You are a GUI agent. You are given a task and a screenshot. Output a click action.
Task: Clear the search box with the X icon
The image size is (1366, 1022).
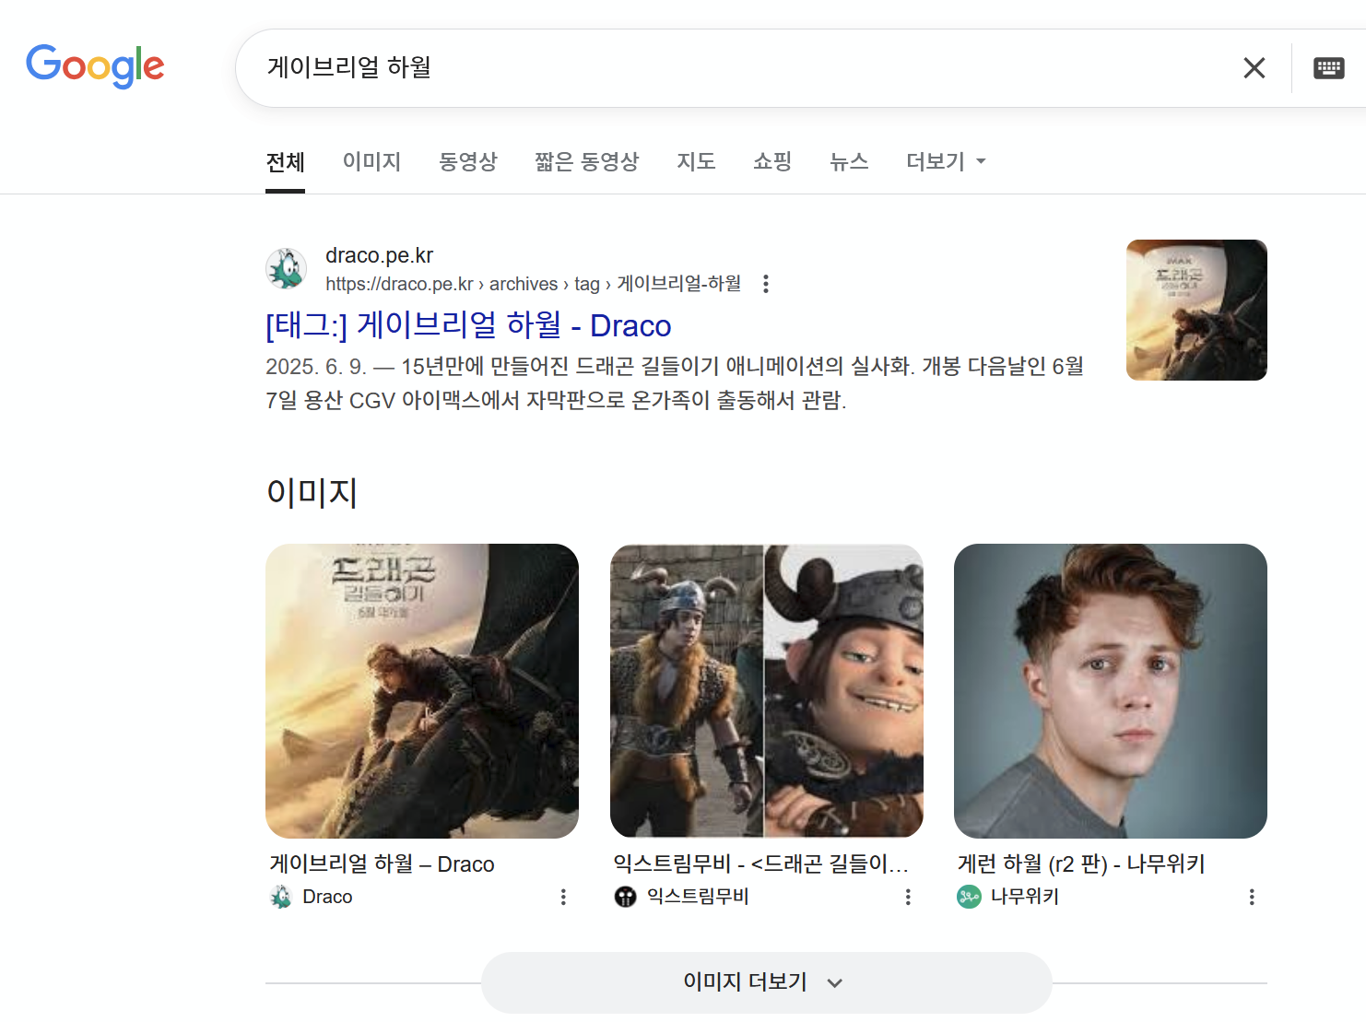pyautogui.click(x=1254, y=67)
